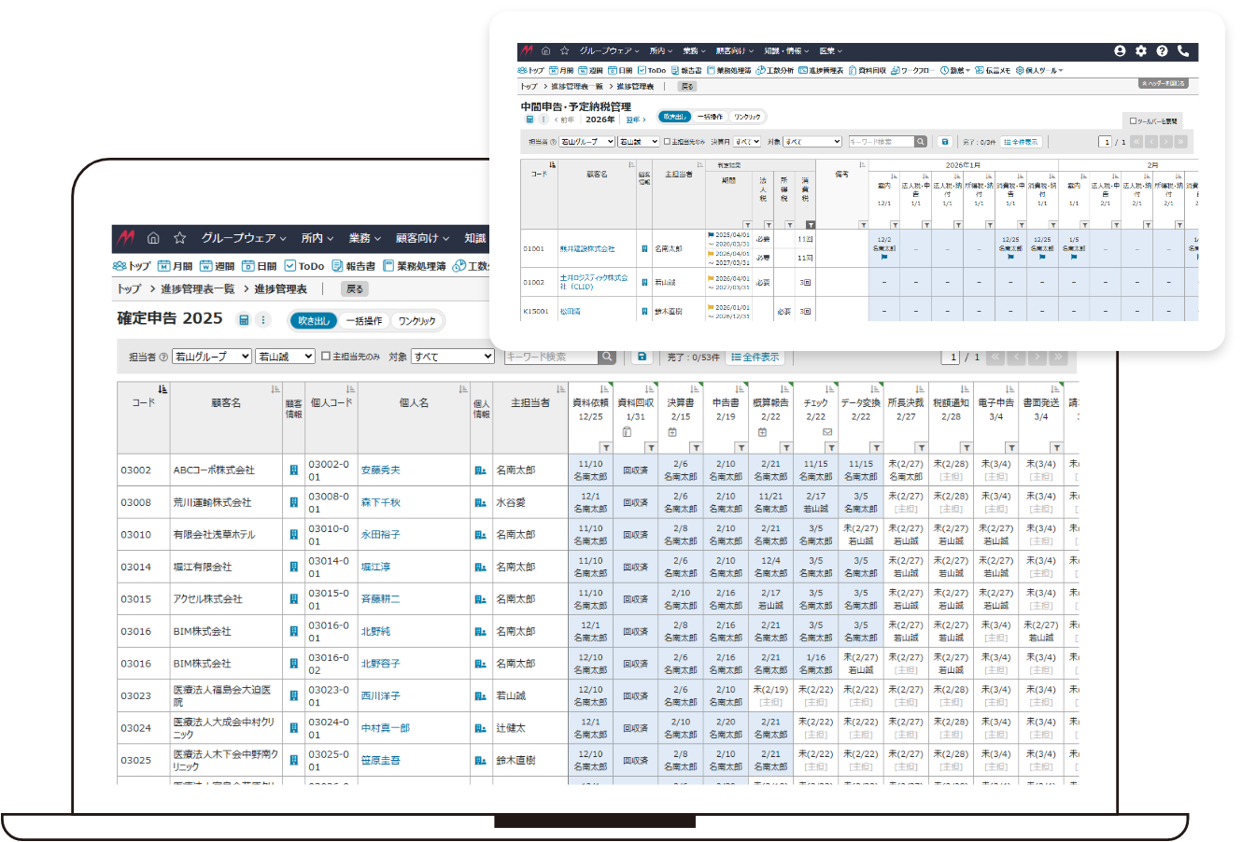Click the キーワード検索 field in 中間申告 window

click(x=880, y=142)
